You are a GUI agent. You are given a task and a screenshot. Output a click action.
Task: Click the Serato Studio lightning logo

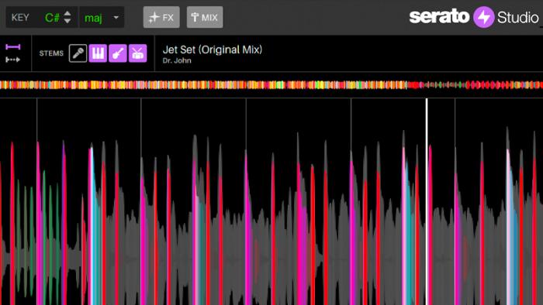coord(484,17)
